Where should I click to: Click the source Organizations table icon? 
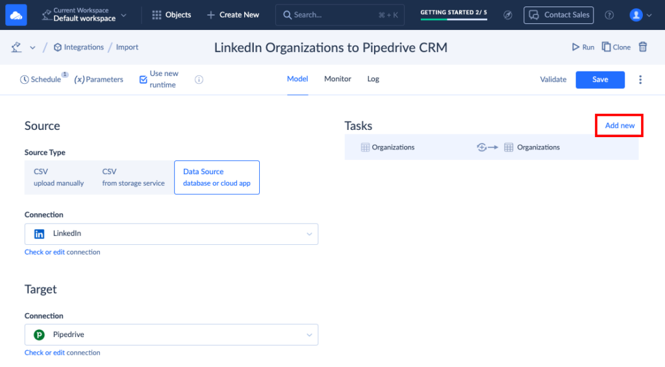pyautogui.click(x=365, y=147)
